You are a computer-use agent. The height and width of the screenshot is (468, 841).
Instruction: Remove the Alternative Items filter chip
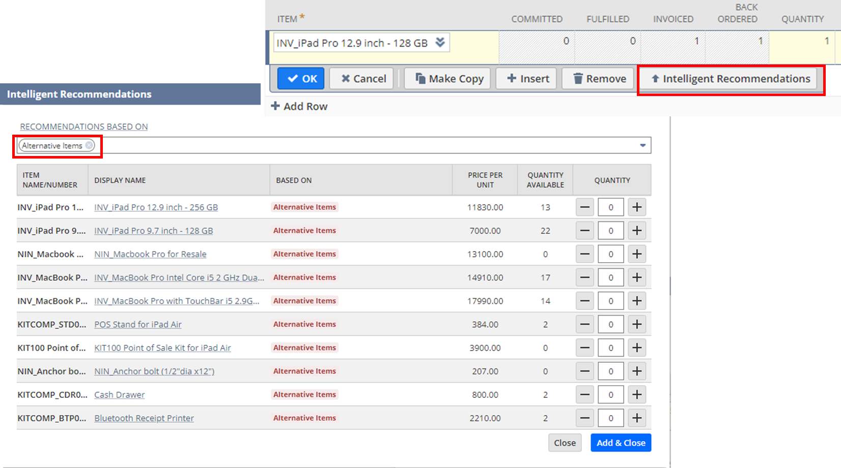point(90,145)
